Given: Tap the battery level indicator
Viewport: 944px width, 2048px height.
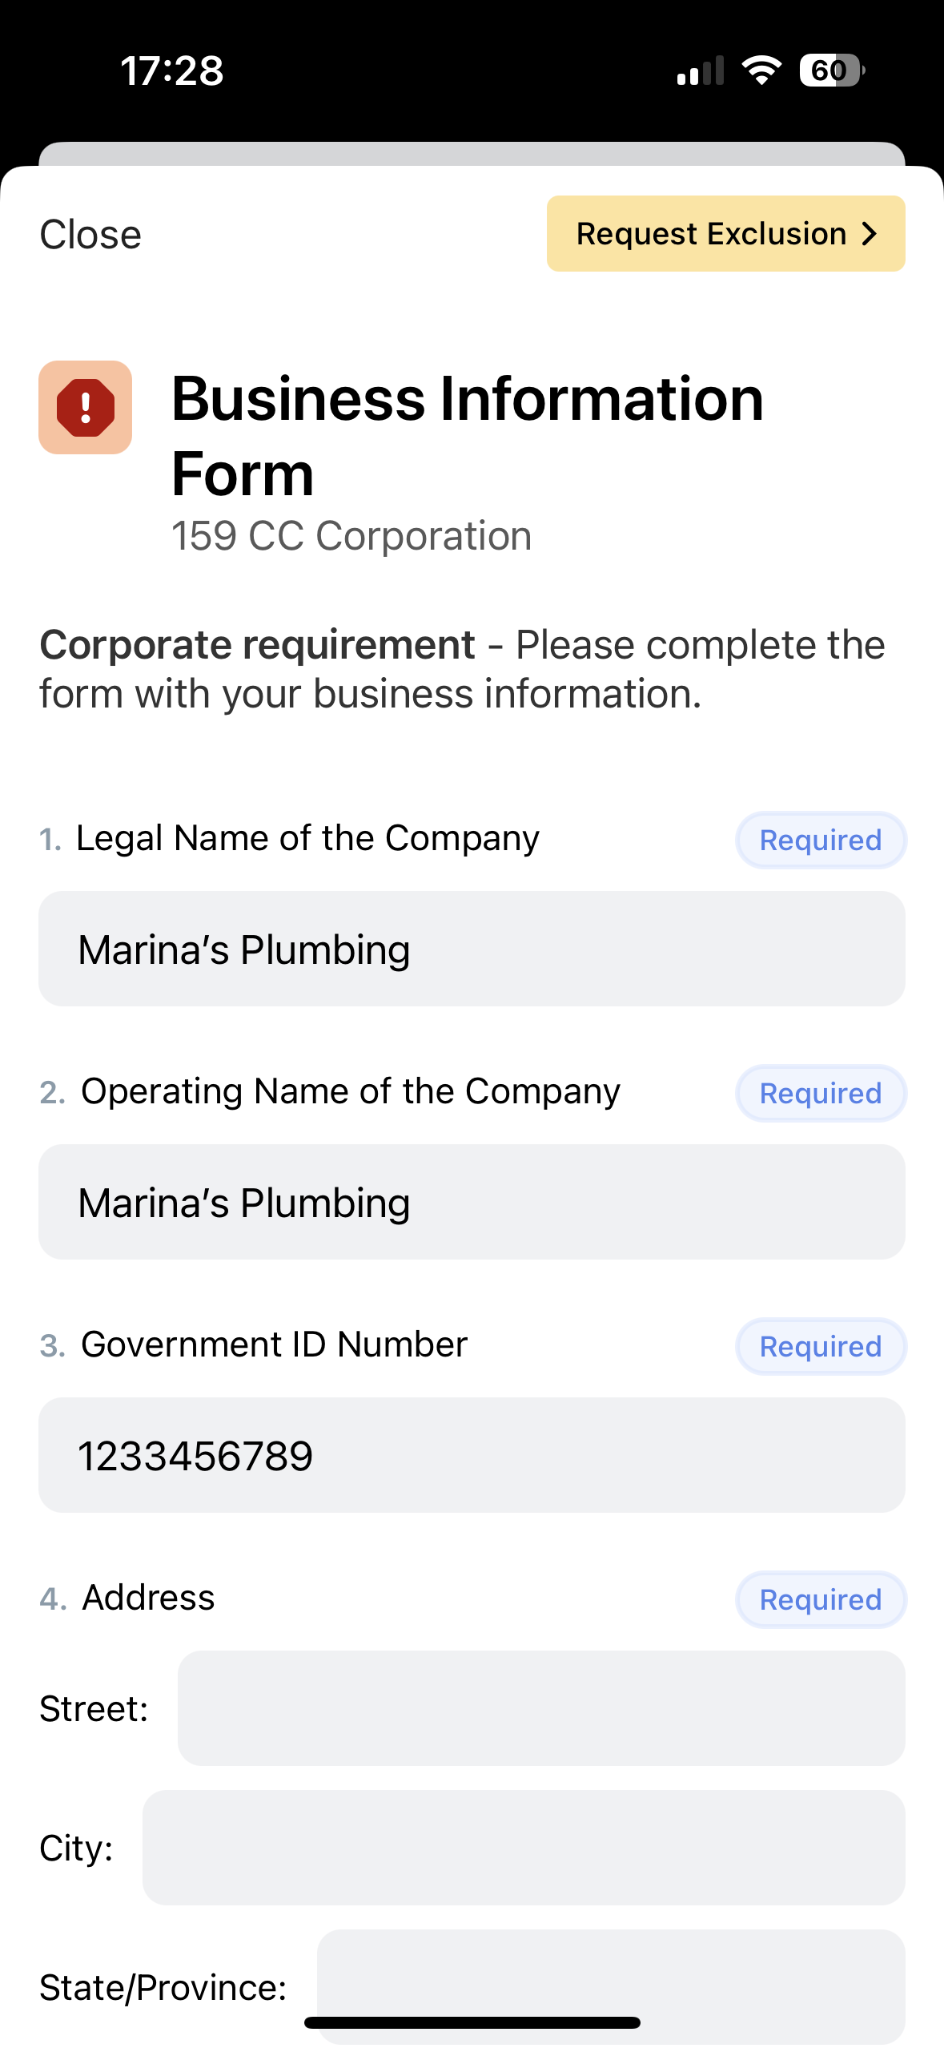Looking at the screenshot, I should coord(831,71).
